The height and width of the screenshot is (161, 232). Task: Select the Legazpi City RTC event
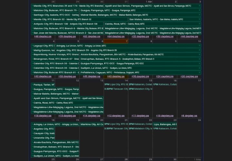coord(43,46)
